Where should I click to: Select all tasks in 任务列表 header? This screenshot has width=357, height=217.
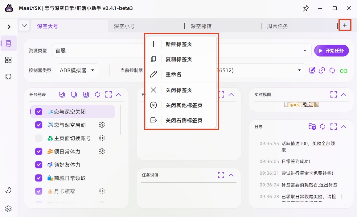click(62, 94)
